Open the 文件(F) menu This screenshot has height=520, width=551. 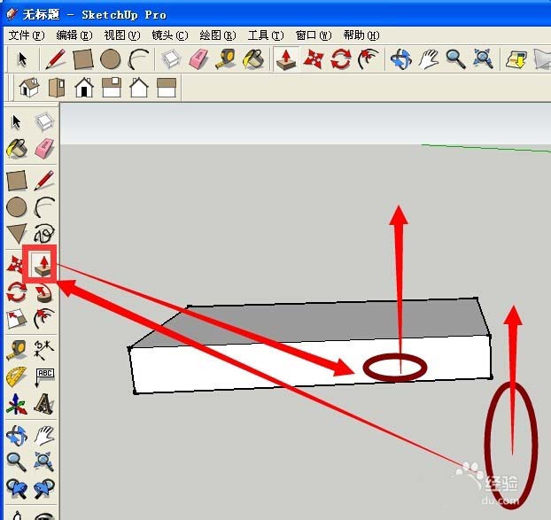[27, 35]
